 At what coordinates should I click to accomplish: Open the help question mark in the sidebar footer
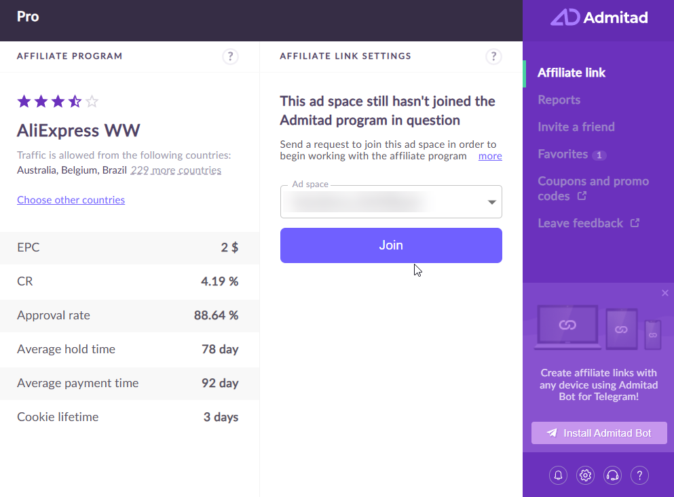point(639,475)
